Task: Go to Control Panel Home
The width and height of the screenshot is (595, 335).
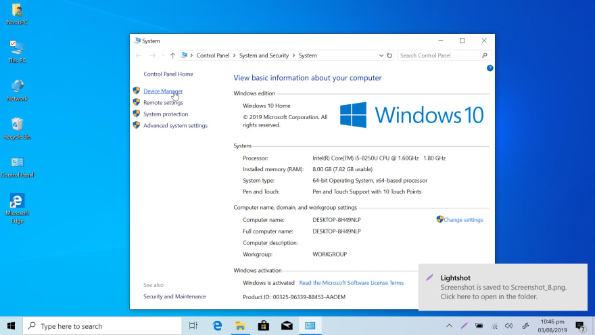Action: [168, 74]
